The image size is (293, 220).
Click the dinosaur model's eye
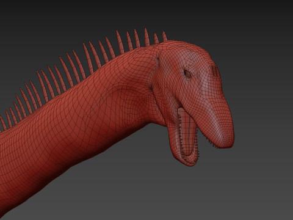(188, 74)
